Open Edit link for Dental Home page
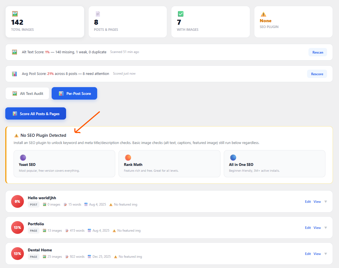Viewport: 339px width, 268px height. (x=308, y=254)
